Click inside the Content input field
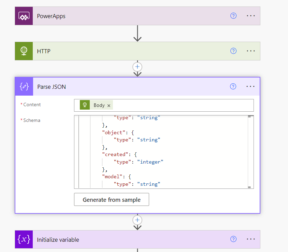Viewport: 288px width, 252px height. [181, 105]
